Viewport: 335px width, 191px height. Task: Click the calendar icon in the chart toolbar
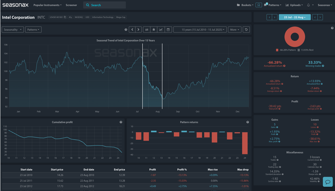coord(168,30)
